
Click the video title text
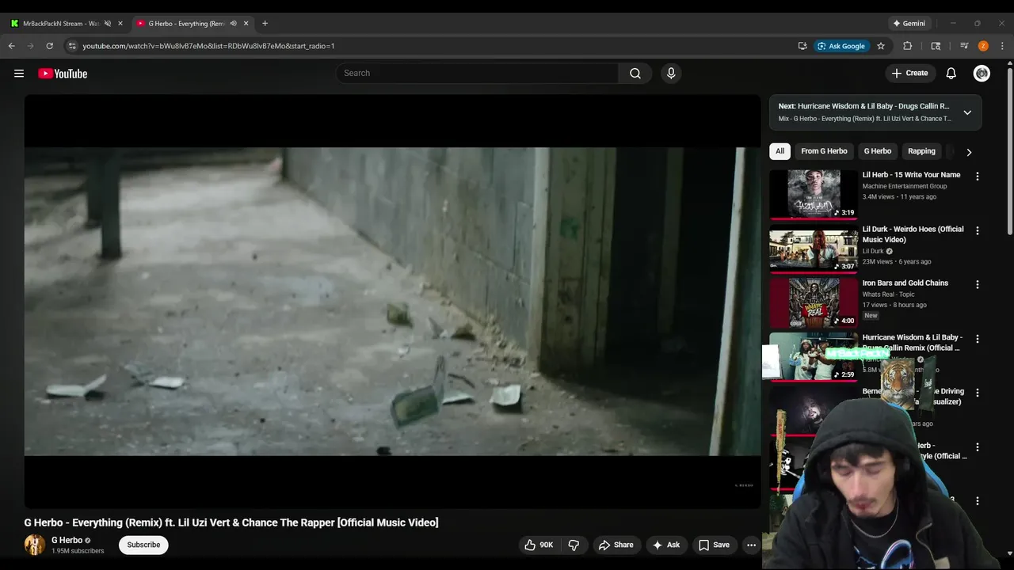(x=231, y=522)
